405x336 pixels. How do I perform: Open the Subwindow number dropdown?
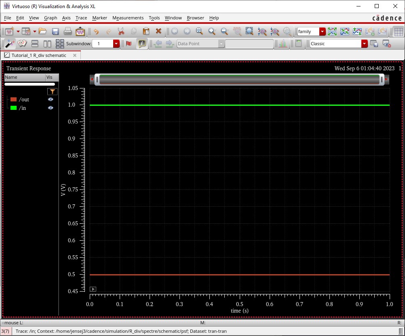tap(116, 43)
